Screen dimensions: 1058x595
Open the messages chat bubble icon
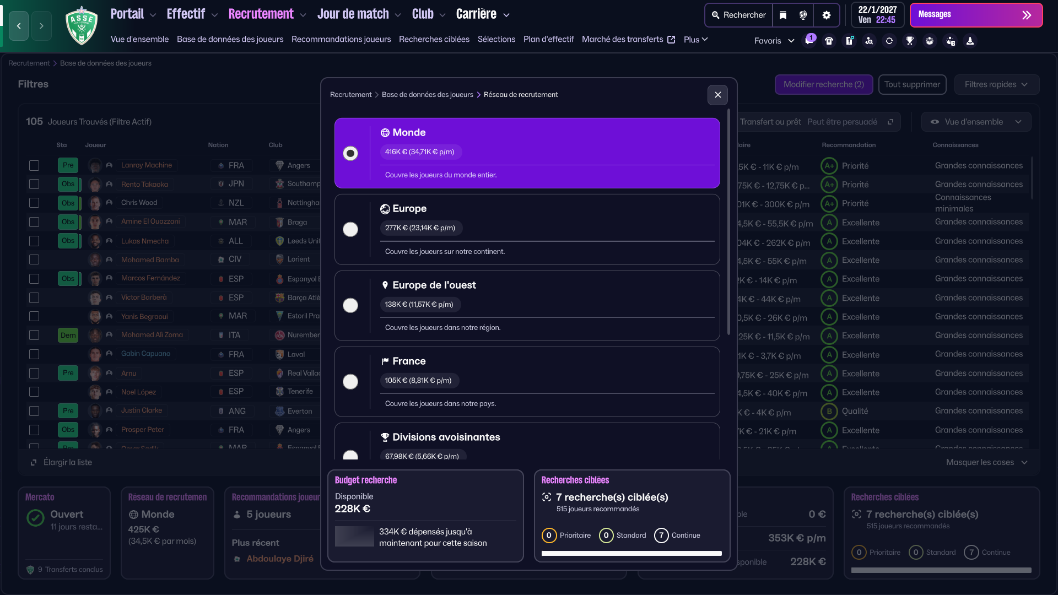(809, 41)
